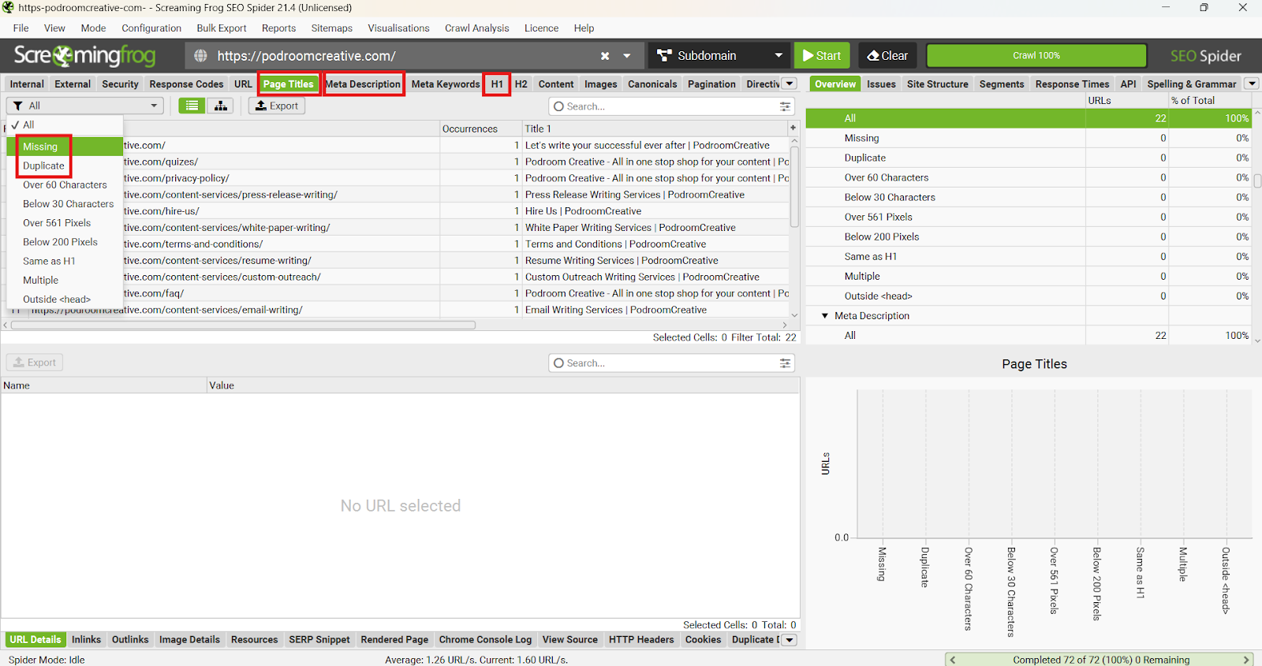Switch to the Issues tab
Screen dimensions: 1262x666
pos(881,84)
